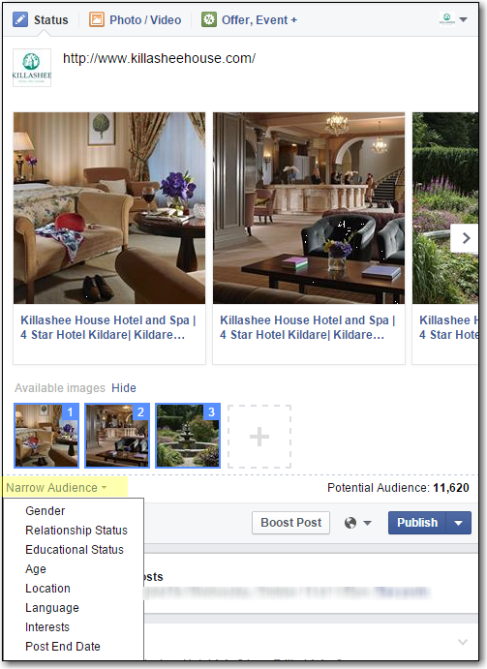This screenshot has width=487, height=669.
Task: Click the next carousel arrow
Action: click(466, 238)
